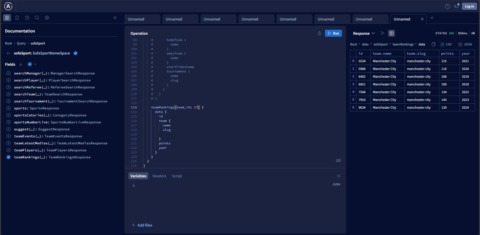Screen dimensions: 480x235
Task: Add the searchPlayer field
Action: (8, 80)
